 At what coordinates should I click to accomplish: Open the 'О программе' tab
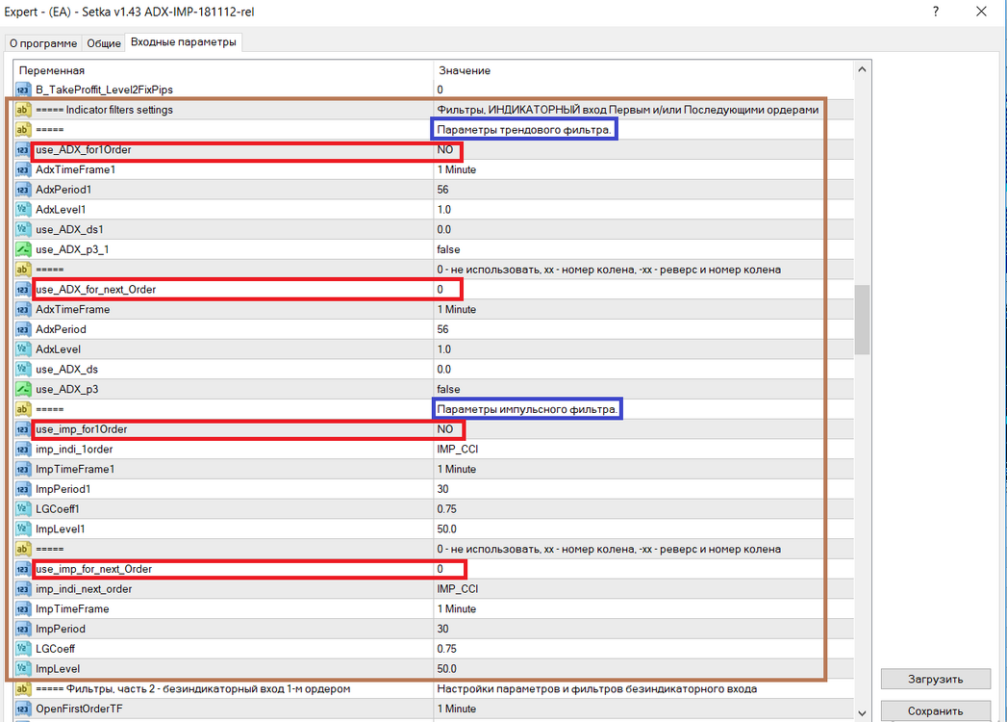pos(43,43)
